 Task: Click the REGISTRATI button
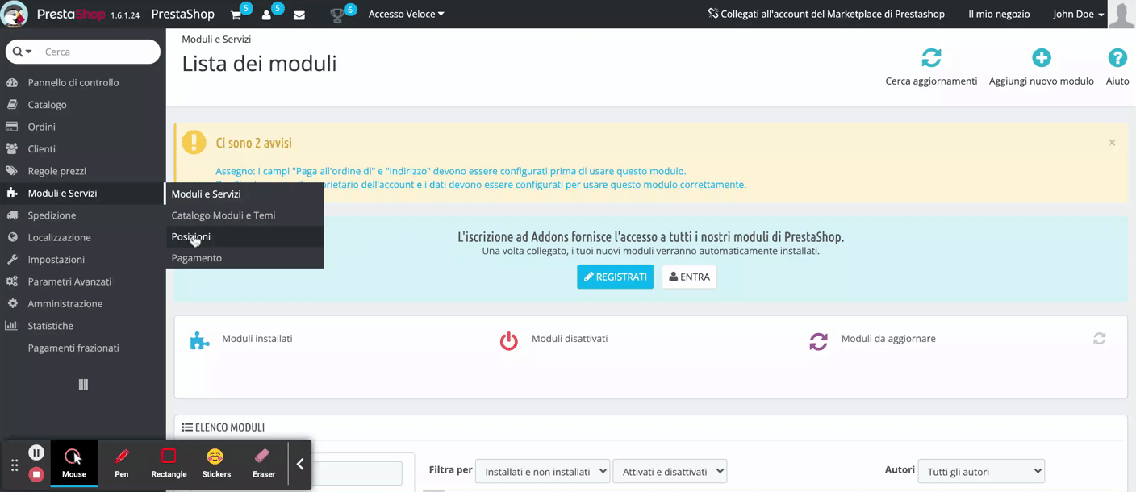click(x=615, y=277)
